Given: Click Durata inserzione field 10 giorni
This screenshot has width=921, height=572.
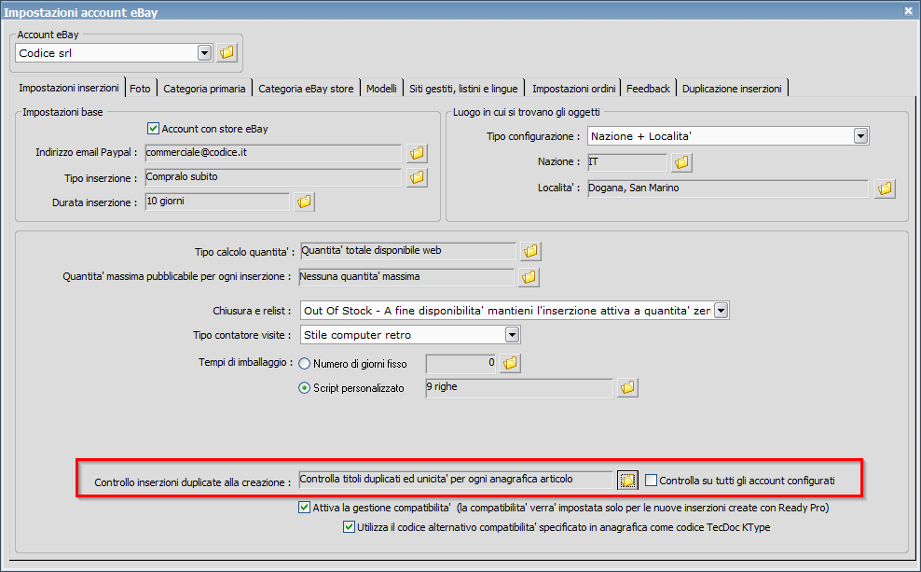Looking at the screenshot, I should click(x=217, y=202).
